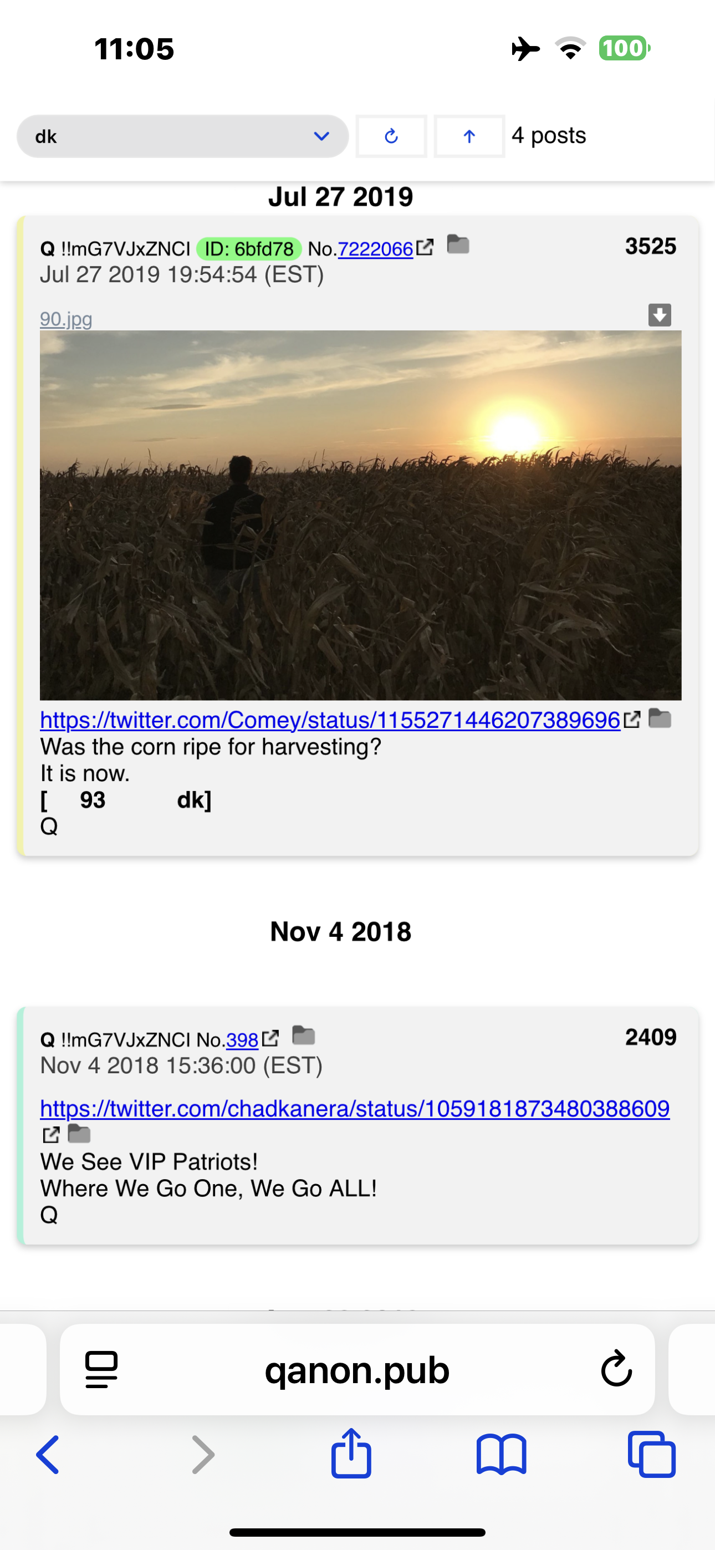The image size is (715, 1550).
Task: Reload the page in Safari
Action: [616, 1369]
